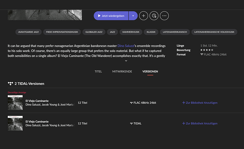
Task: Add the FLAC 48kHz version to library
Action: click(x=200, y=103)
